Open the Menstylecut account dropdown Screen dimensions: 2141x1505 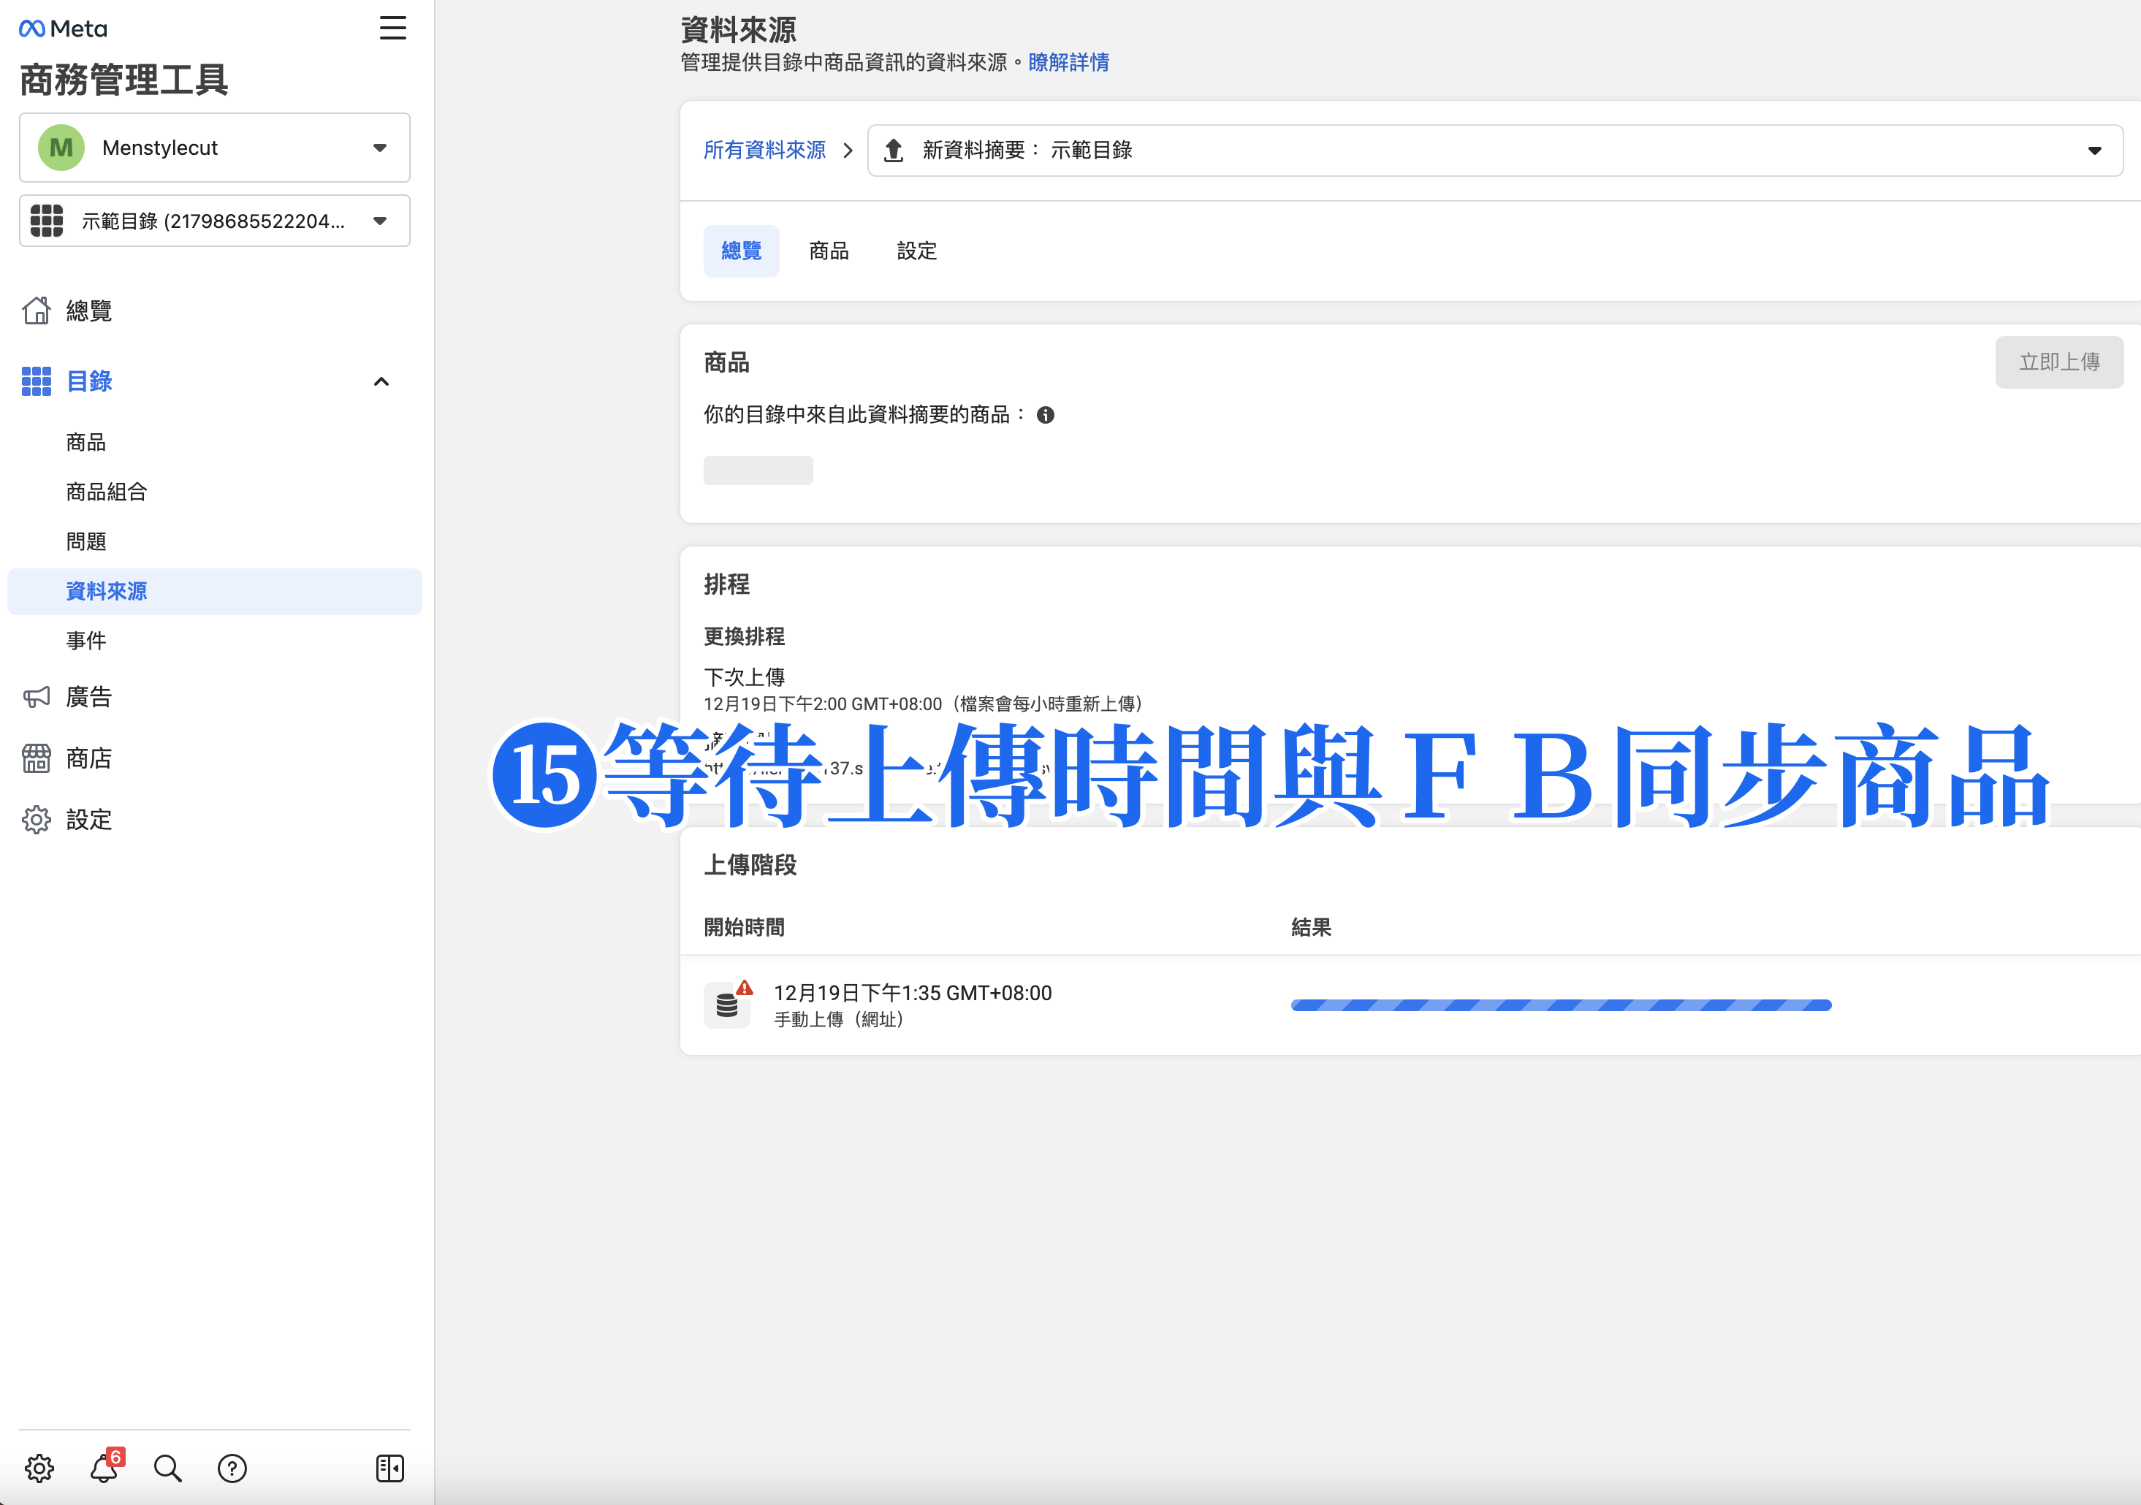click(x=215, y=148)
